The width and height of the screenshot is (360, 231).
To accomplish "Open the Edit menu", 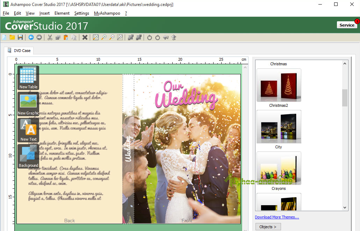I will 17,13.
